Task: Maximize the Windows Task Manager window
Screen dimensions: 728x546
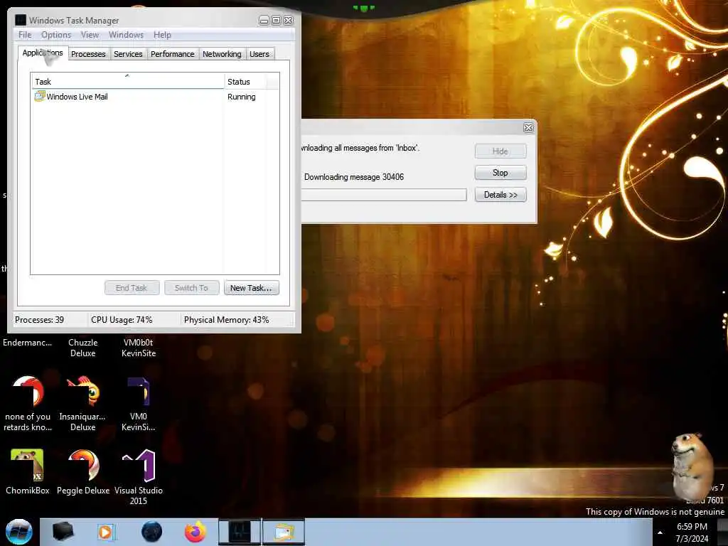Action: click(276, 21)
